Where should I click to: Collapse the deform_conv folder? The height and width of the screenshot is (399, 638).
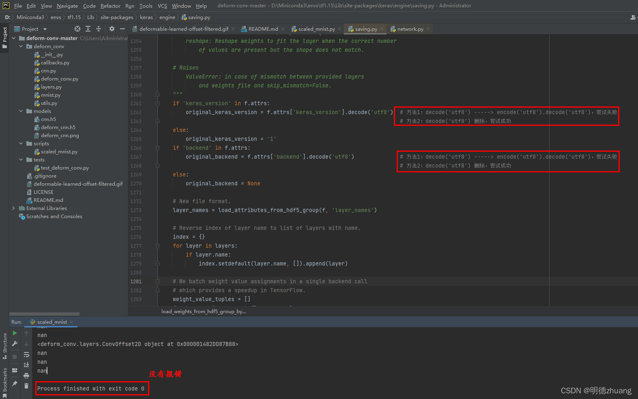(x=21, y=46)
